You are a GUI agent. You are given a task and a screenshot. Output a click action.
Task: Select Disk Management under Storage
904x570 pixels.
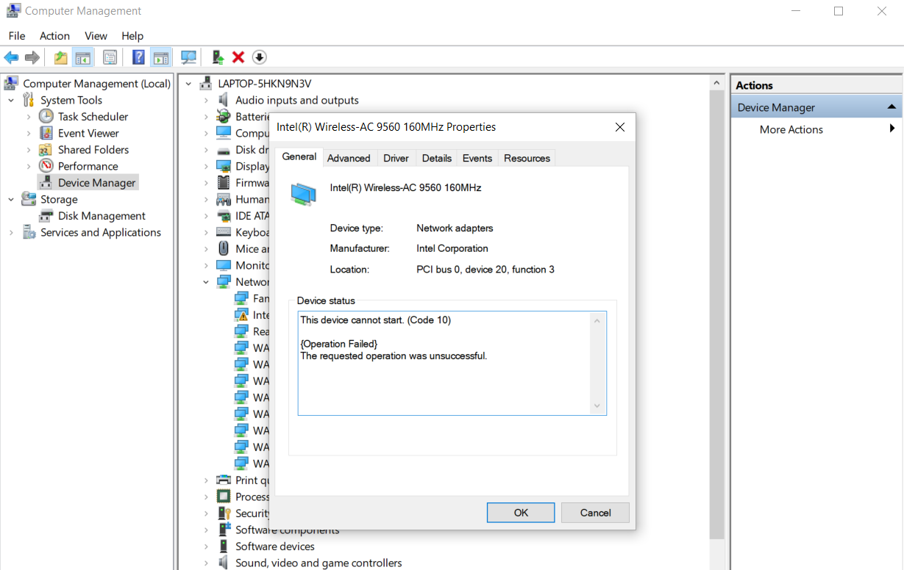(x=102, y=216)
